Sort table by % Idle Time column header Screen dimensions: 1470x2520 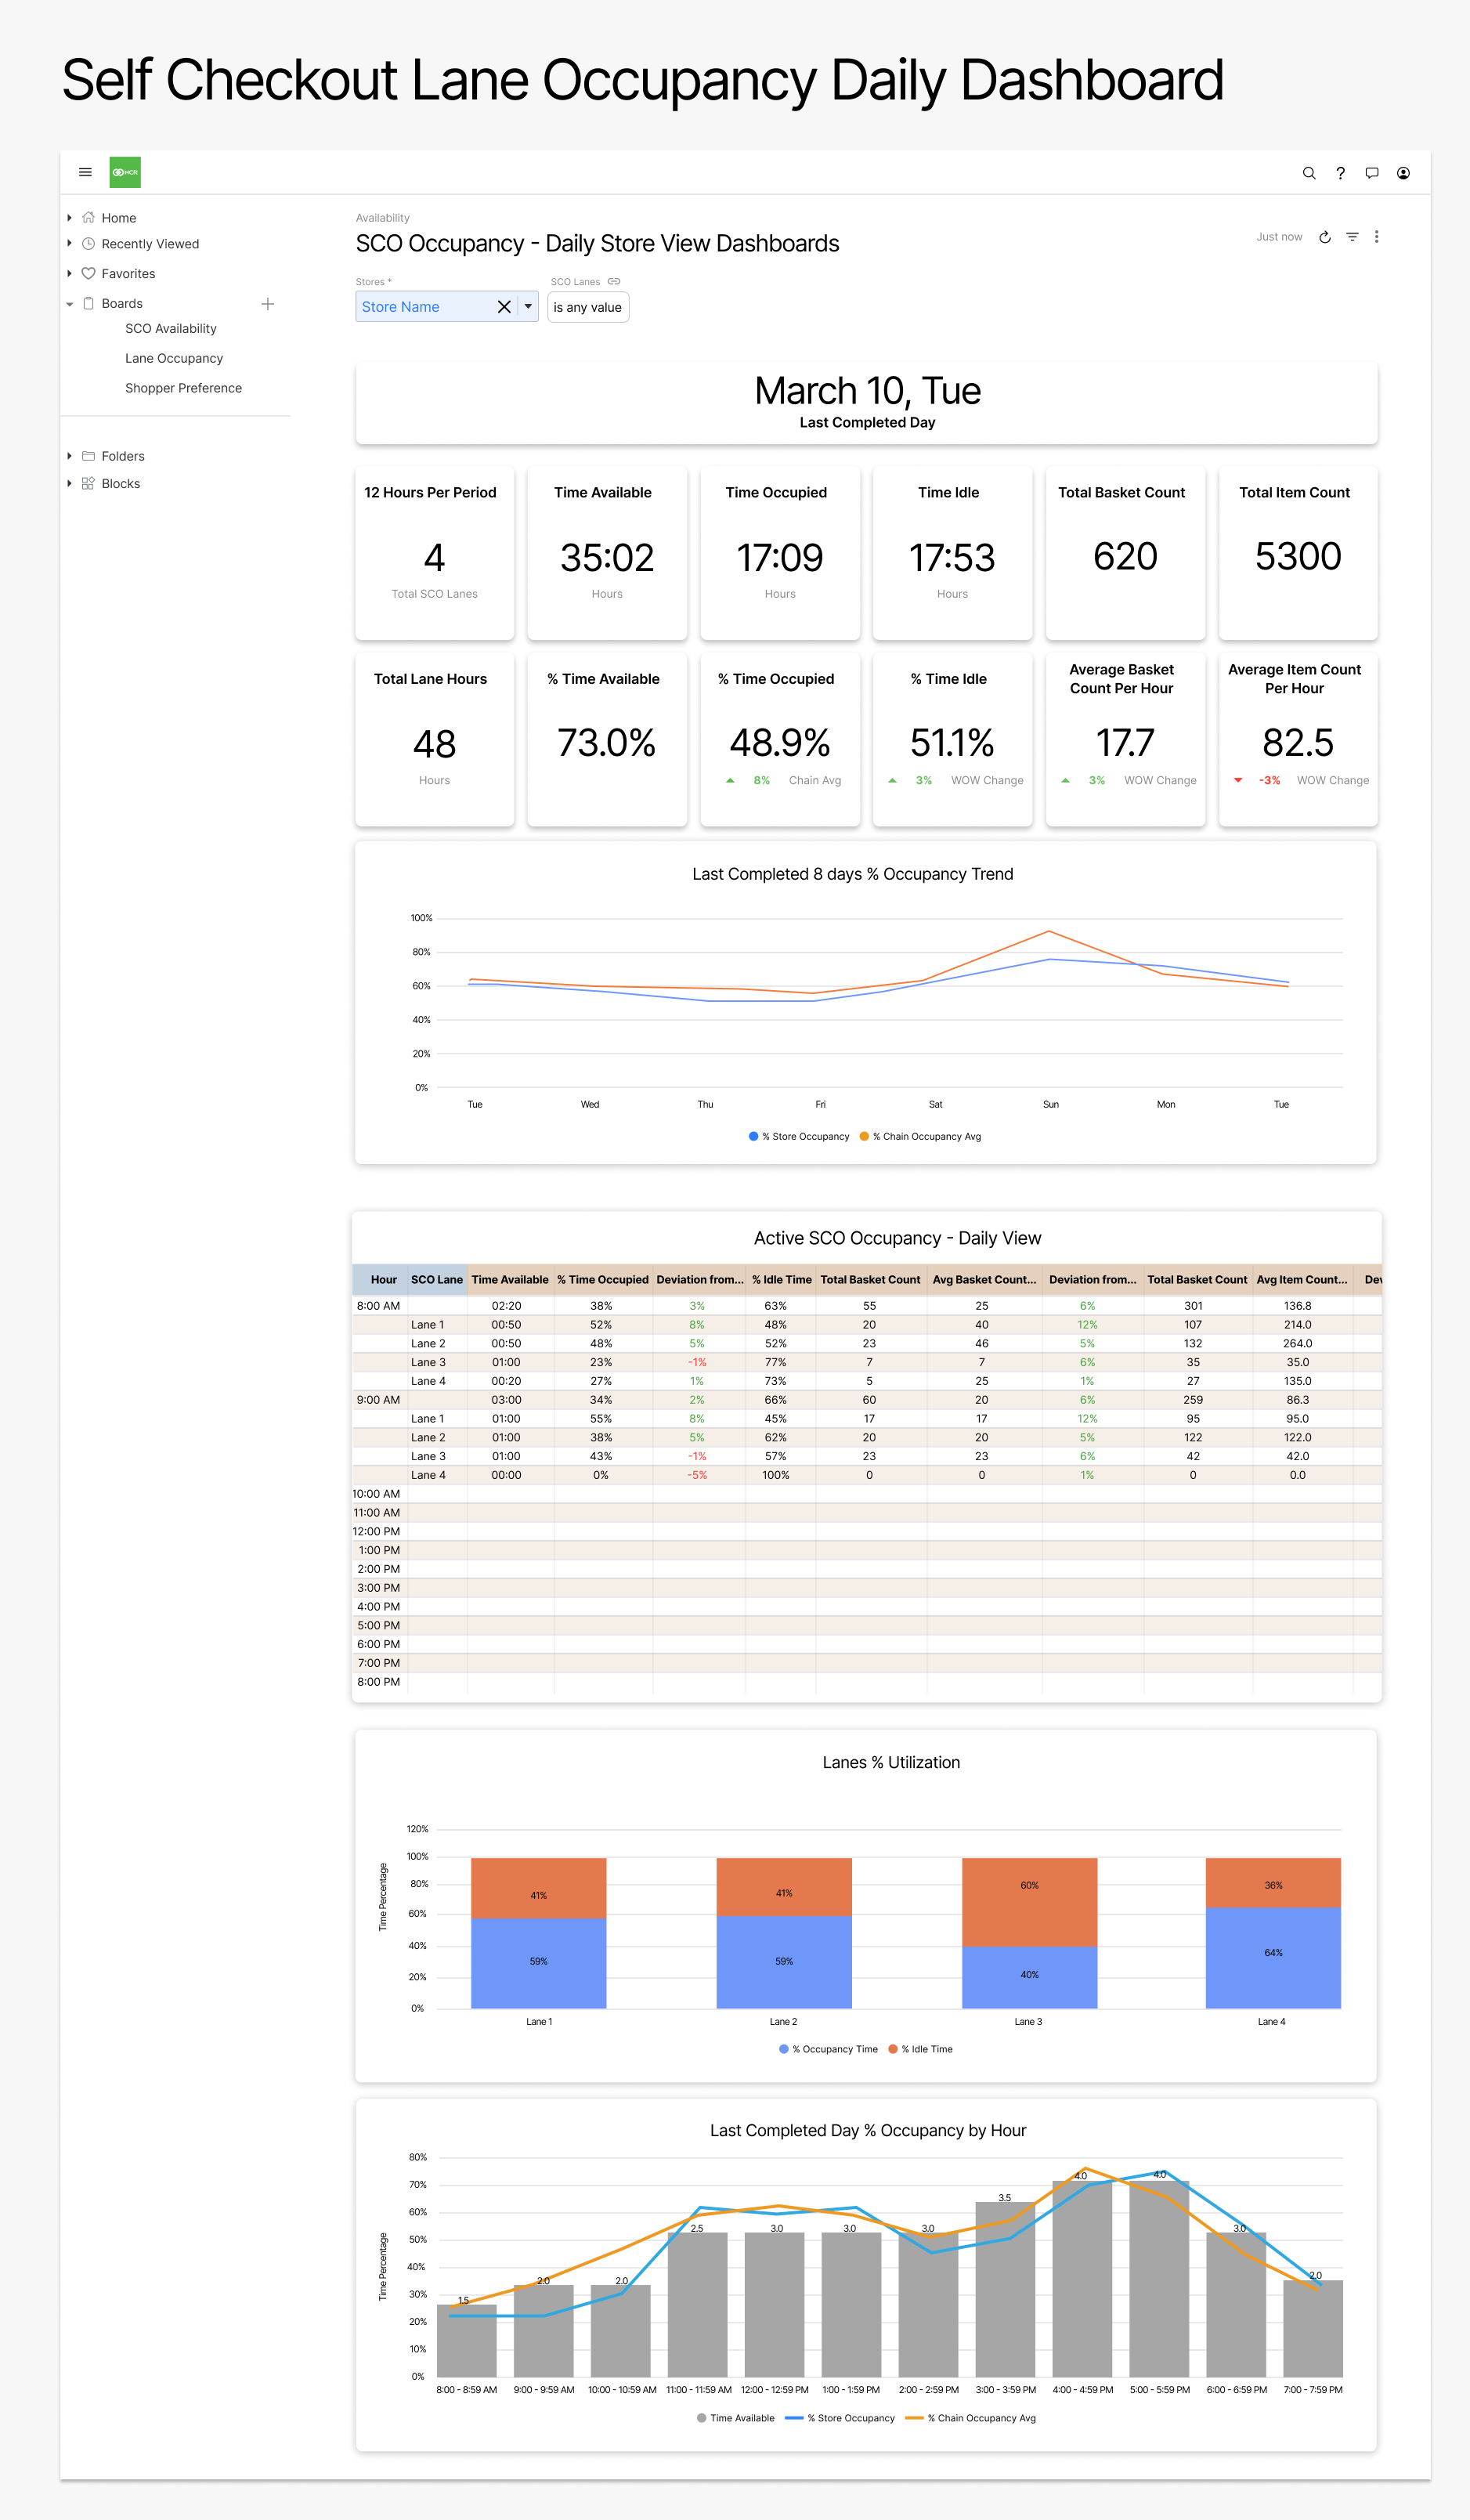(x=781, y=1279)
